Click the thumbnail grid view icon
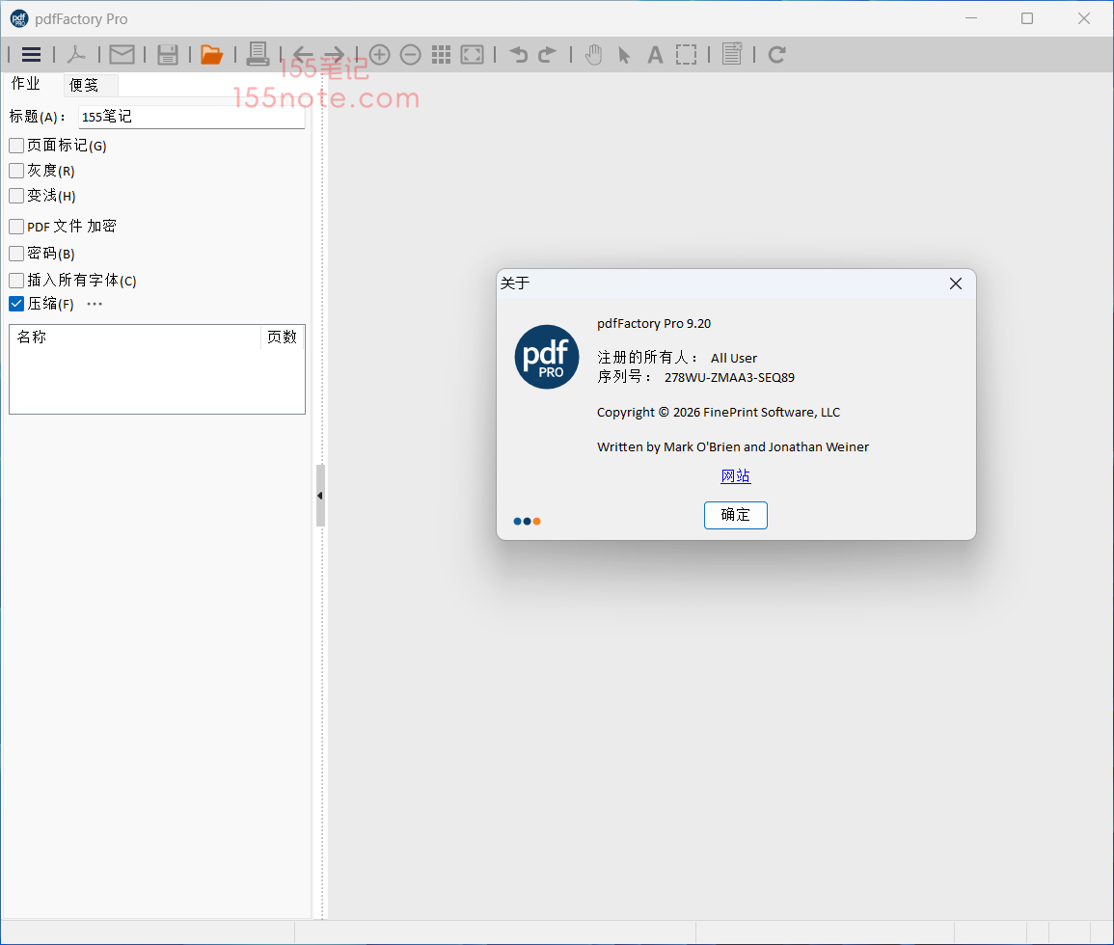 point(441,55)
